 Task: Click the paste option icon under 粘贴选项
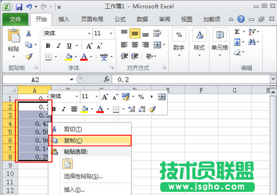tap(67, 164)
